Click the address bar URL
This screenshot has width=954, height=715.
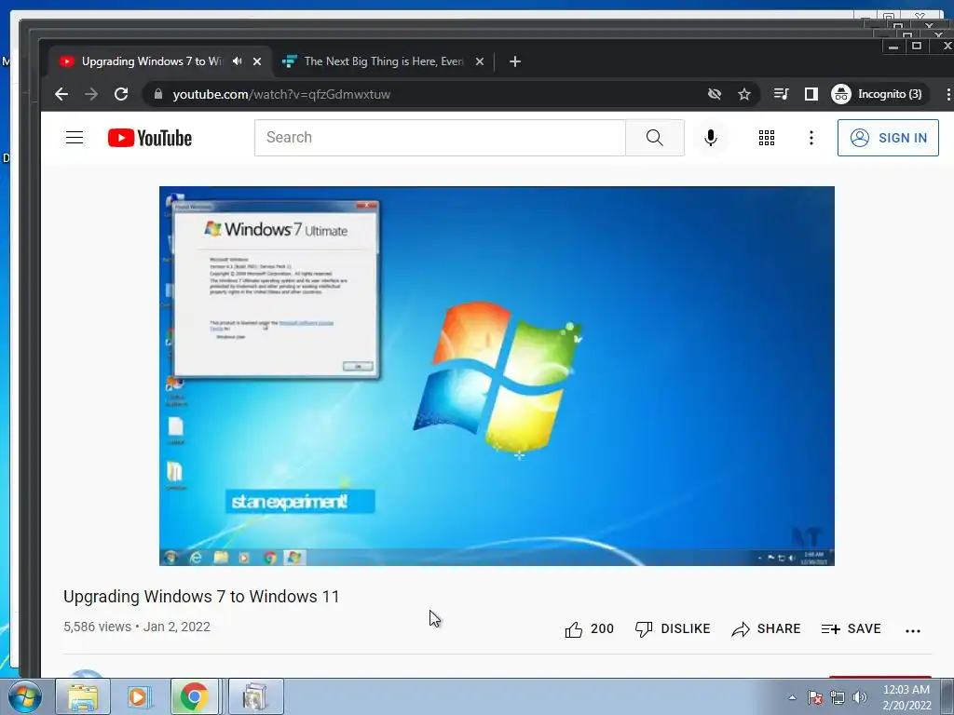[x=281, y=94]
